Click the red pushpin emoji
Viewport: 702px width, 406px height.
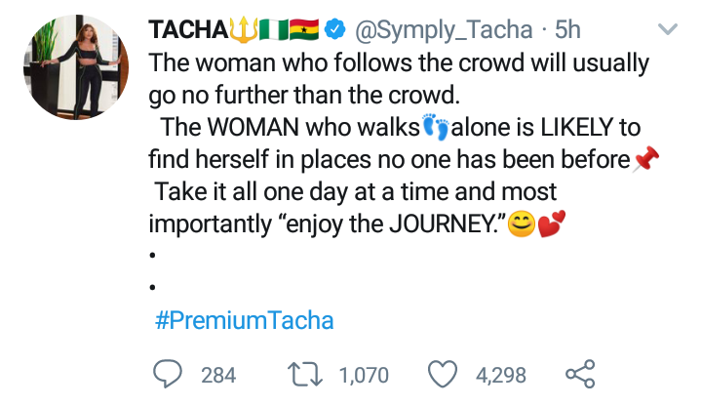point(645,159)
